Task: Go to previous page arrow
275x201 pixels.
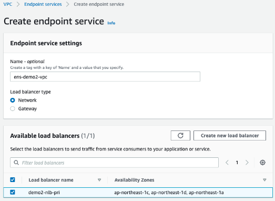Action: tap(227, 163)
